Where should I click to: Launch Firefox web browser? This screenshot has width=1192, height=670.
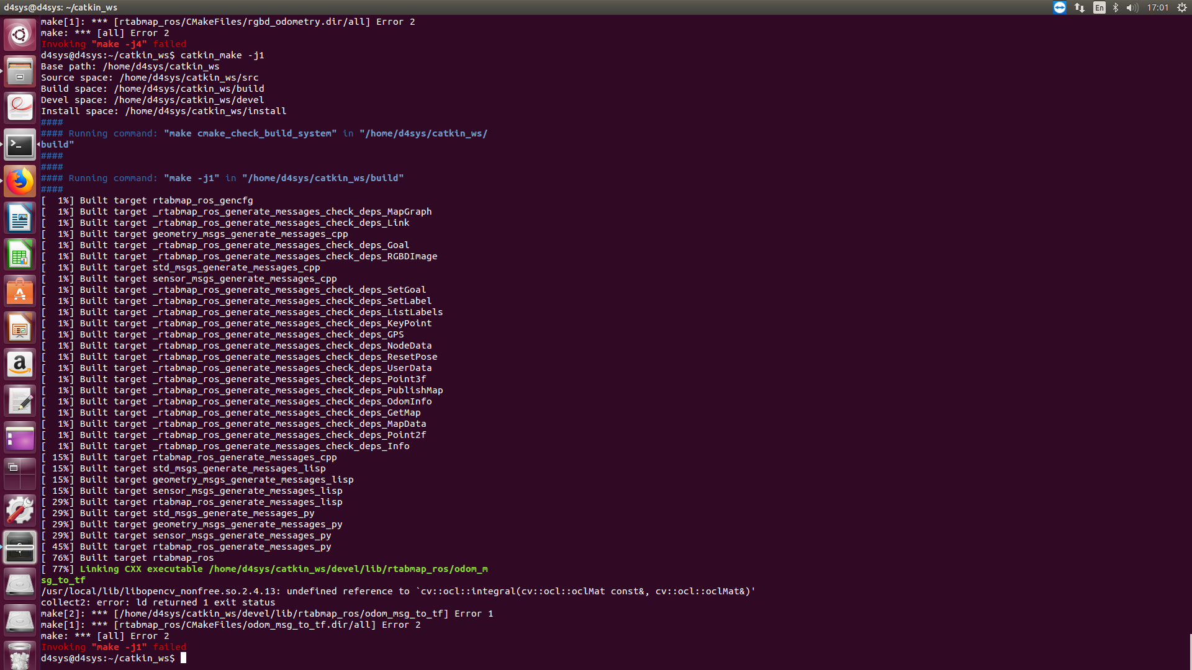pyautogui.click(x=20, y=181)
